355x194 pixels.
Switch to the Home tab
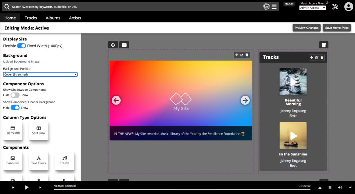10,18
